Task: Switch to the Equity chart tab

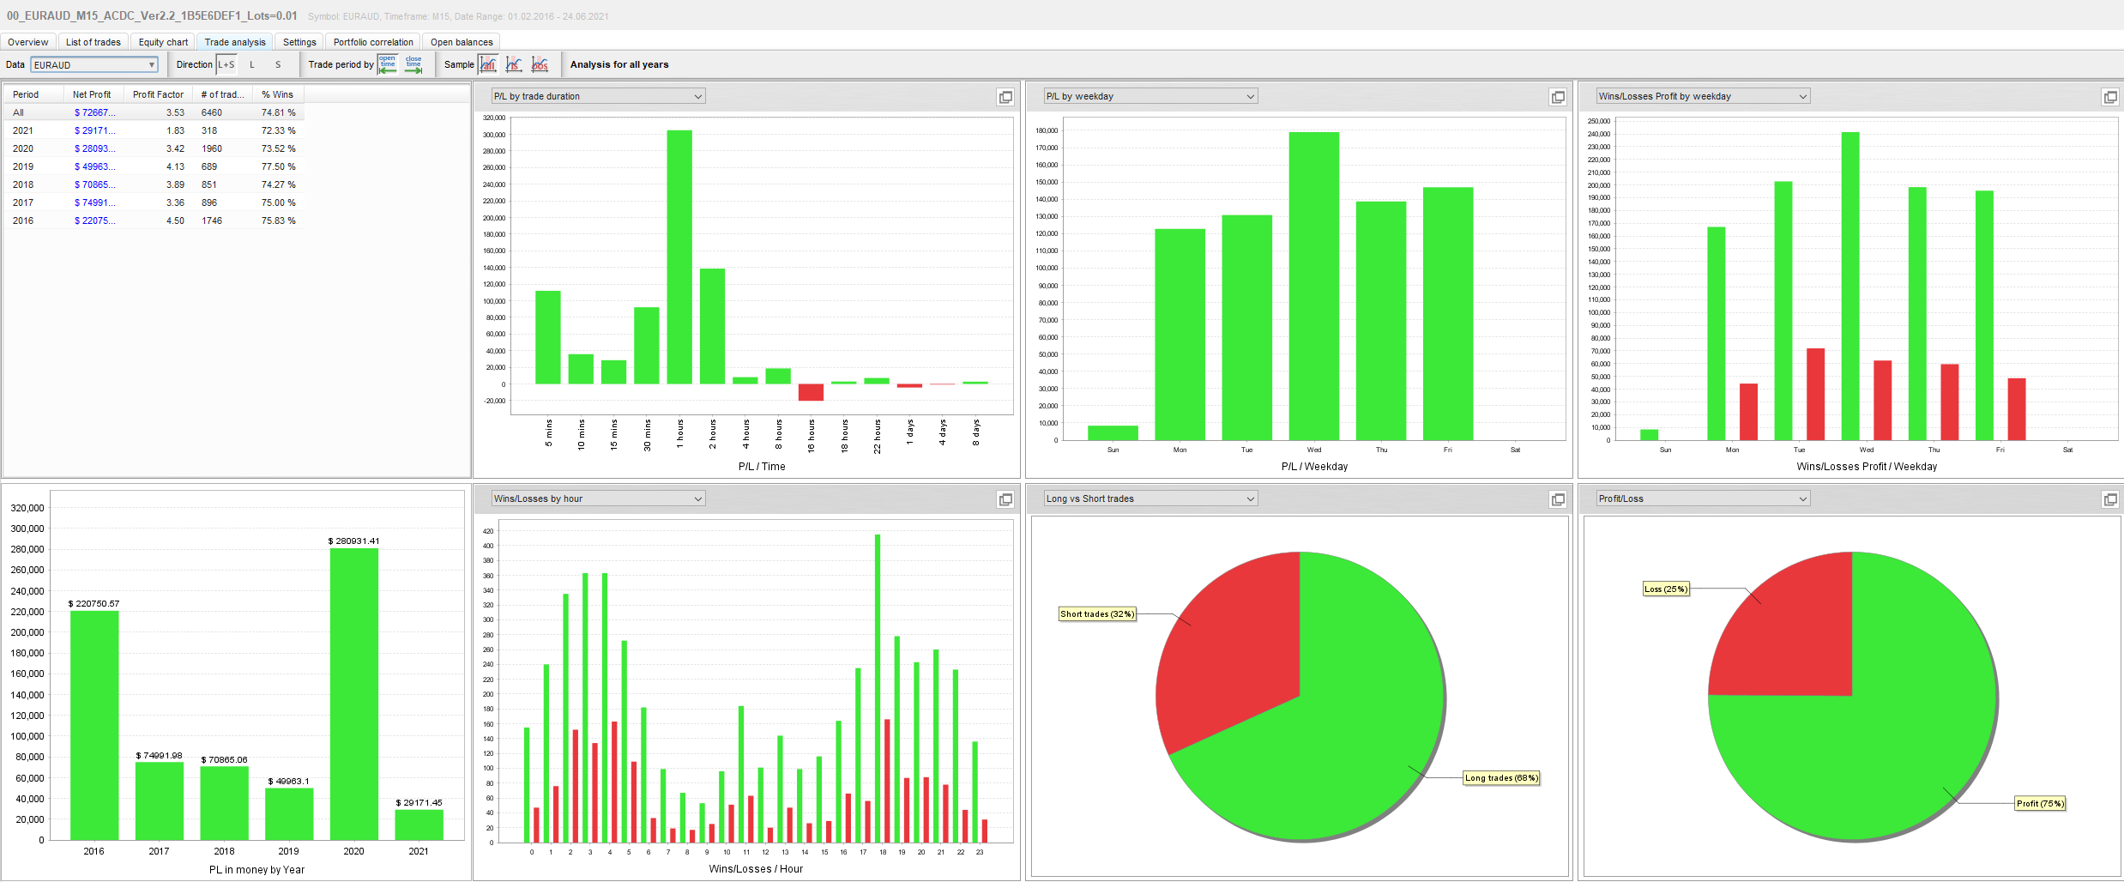Action: click(x=163, y=42)
